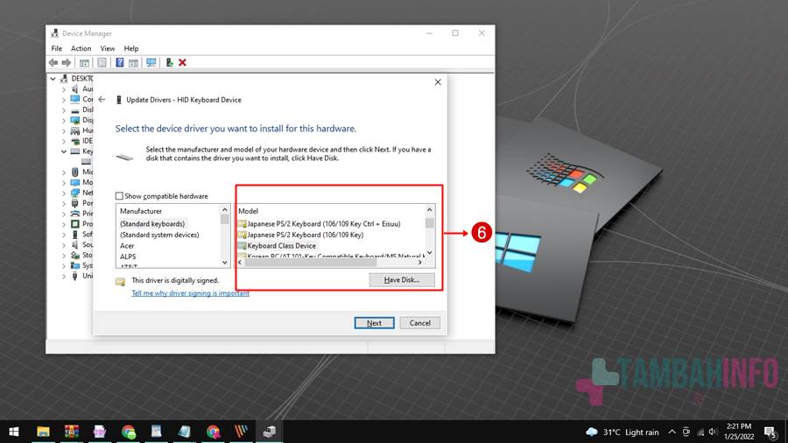Viewport: 788px width, 443px height.
Task: Select the keyboard device icon under Key
Action: (87, 162)
